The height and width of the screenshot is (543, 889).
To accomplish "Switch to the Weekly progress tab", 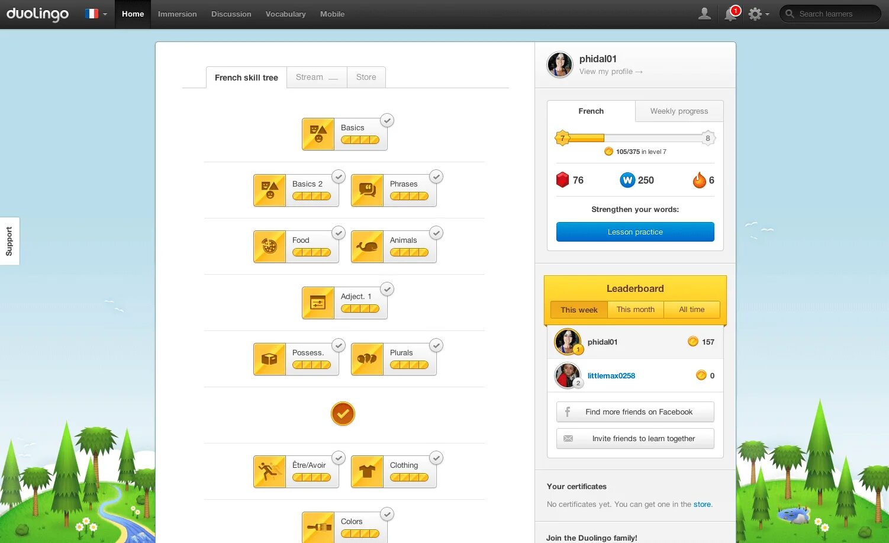I will [679, 111].
